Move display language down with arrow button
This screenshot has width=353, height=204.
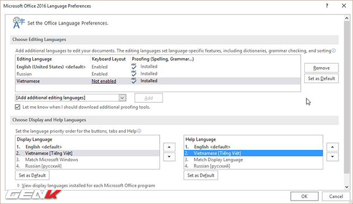click(x=169, y=156)
